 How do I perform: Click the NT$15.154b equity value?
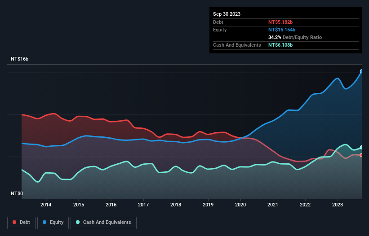(x=282, y=30)
